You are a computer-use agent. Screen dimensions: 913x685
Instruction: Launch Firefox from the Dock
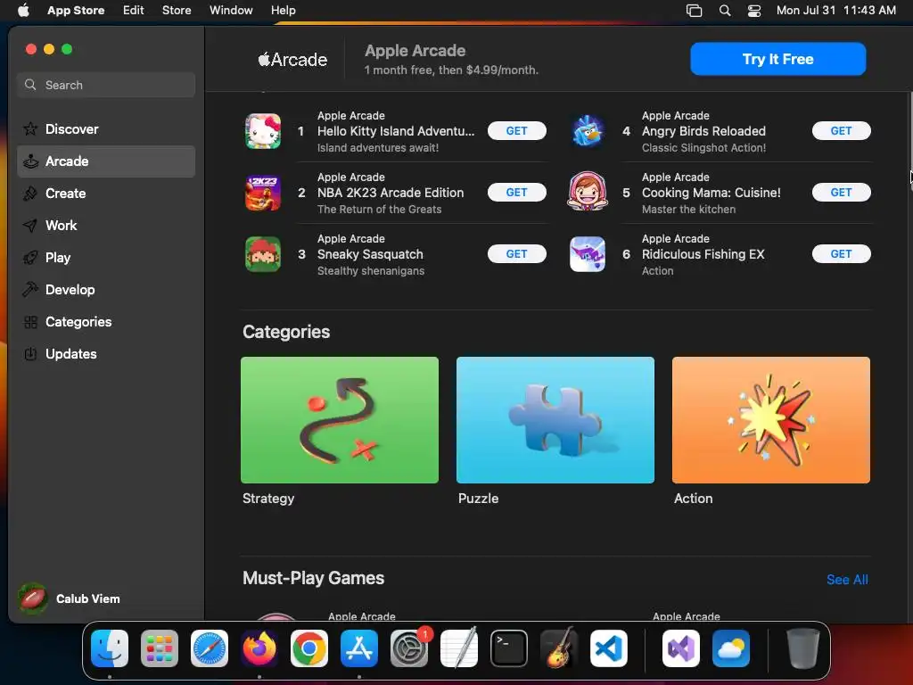[x=259, y=648]
